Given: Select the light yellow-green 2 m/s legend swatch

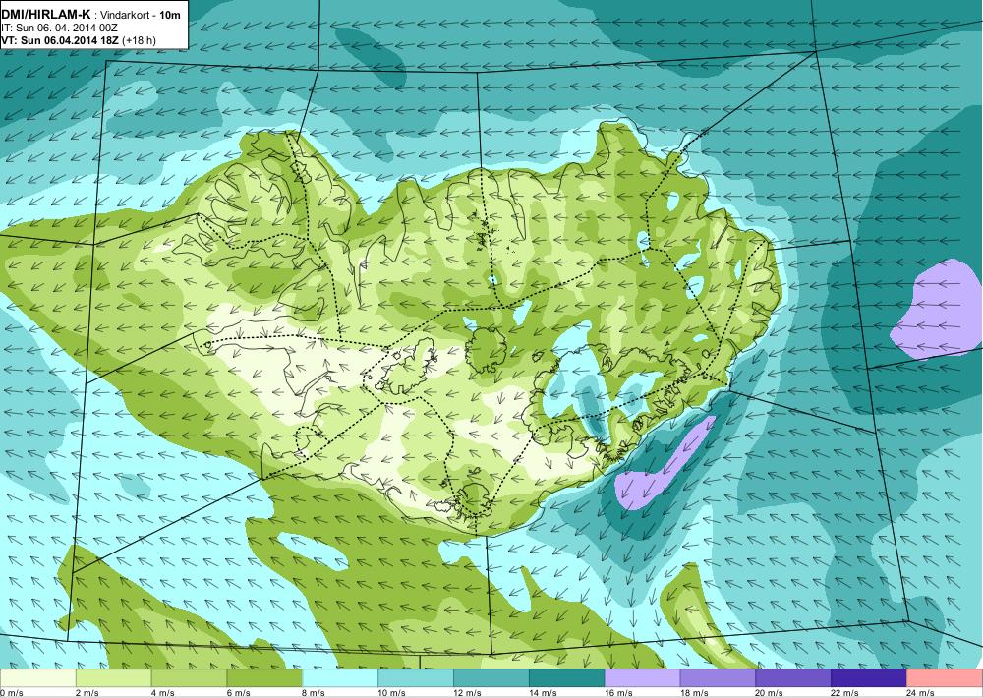Looking at the screenshot, I should coord(113,678).
